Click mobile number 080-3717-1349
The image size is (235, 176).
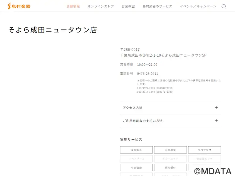[146, 92]
